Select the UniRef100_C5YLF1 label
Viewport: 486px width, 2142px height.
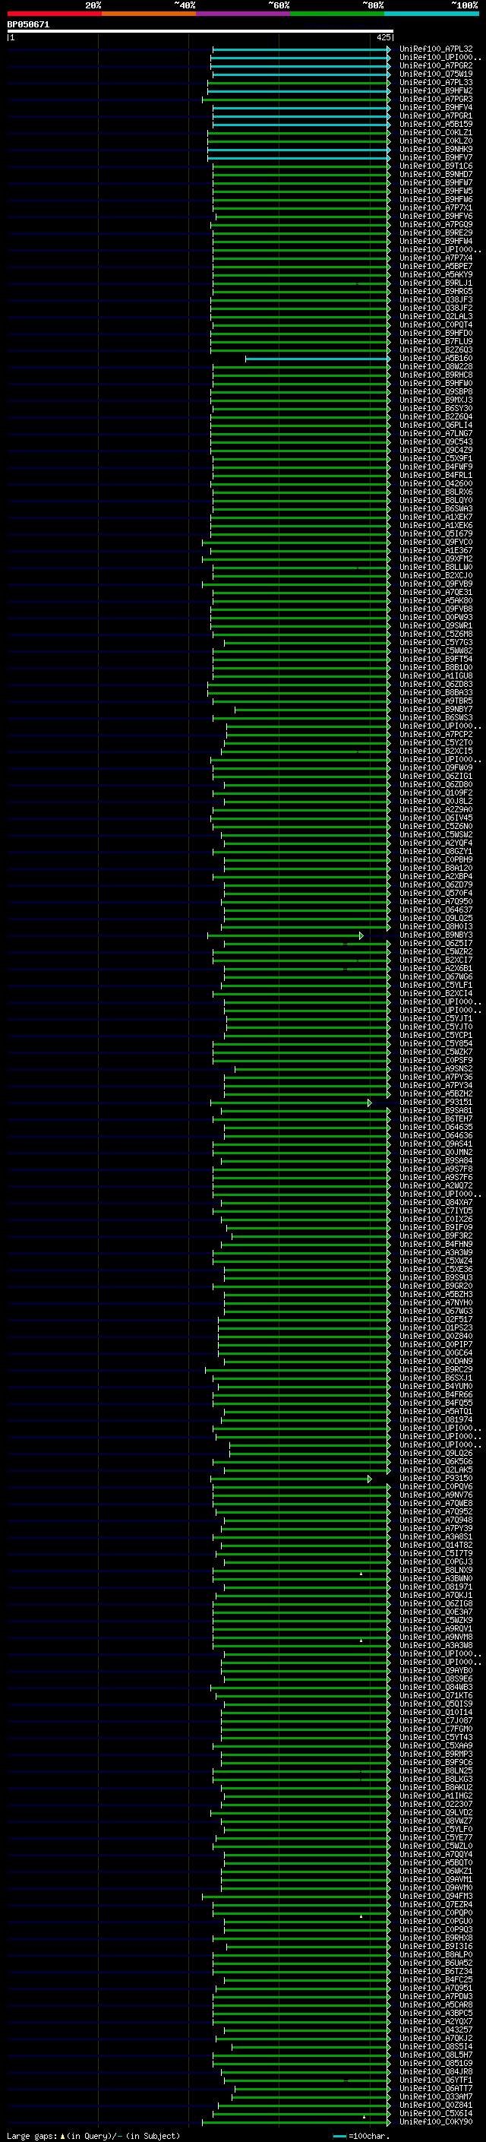coord(436,985)
